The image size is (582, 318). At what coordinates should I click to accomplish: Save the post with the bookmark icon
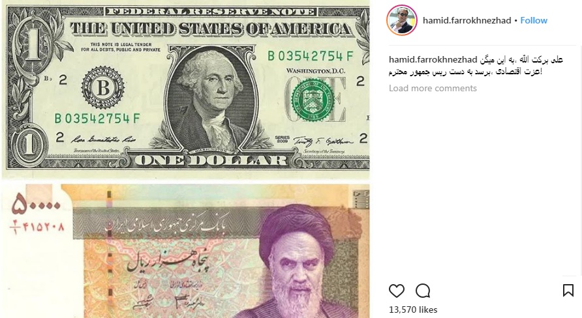coord(568,290)
